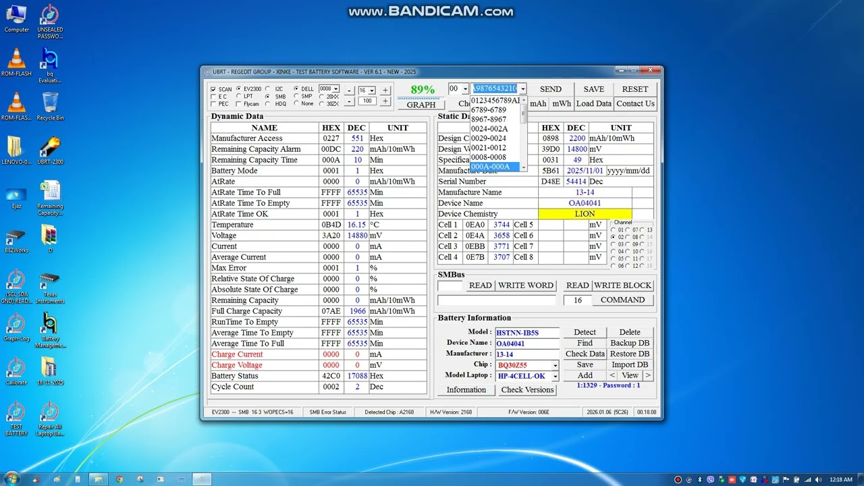Image resolution: width=864 pixels, height=486 pixels.
Task: Open the 00 command dropdown
Action: (x=465, y=89)
